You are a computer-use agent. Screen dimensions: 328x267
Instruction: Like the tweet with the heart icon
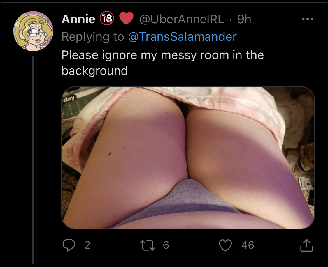pyautogui.click(x=225, y=245)
